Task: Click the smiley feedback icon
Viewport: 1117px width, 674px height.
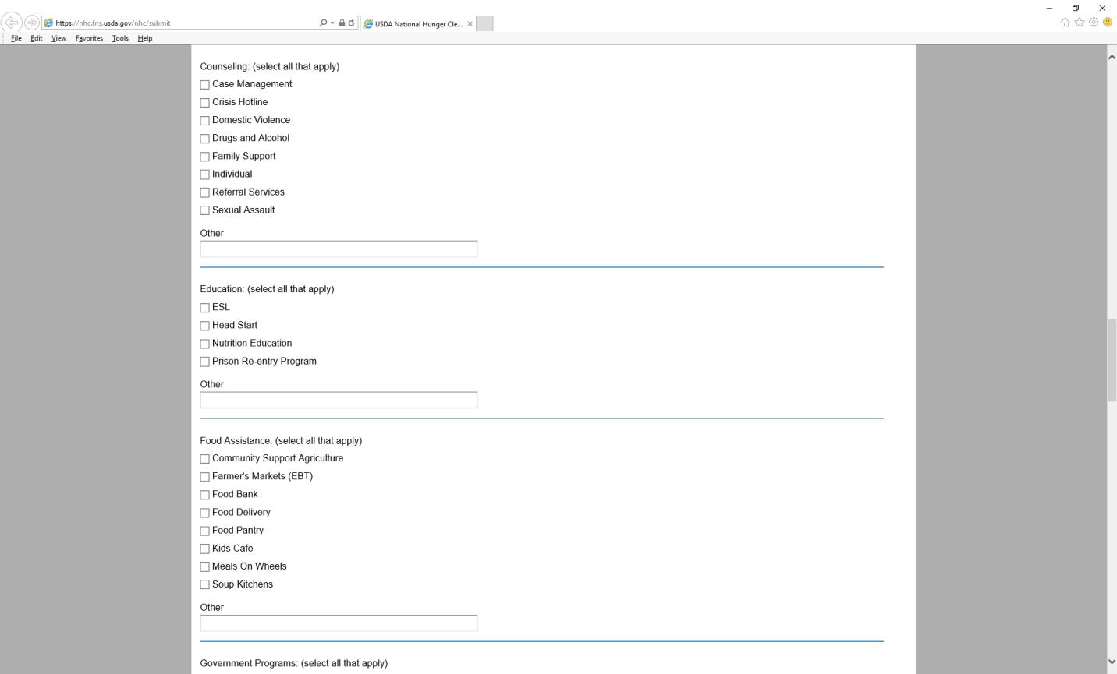Action: coord(1108,23)
